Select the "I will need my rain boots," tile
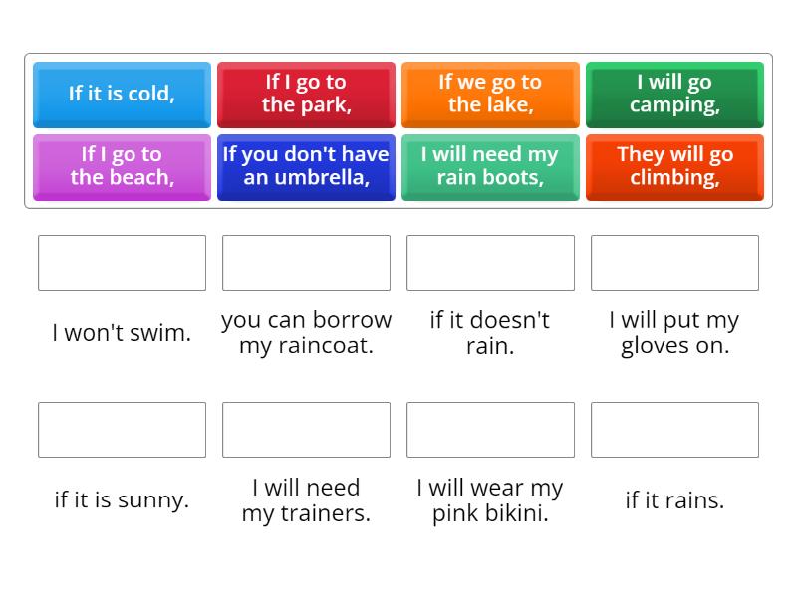The width and height of the screenshot is (797, 597). coord(490,167)
